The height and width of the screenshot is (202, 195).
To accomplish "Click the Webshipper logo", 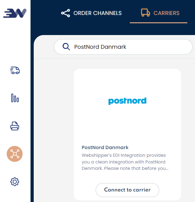I will (15, 13).
